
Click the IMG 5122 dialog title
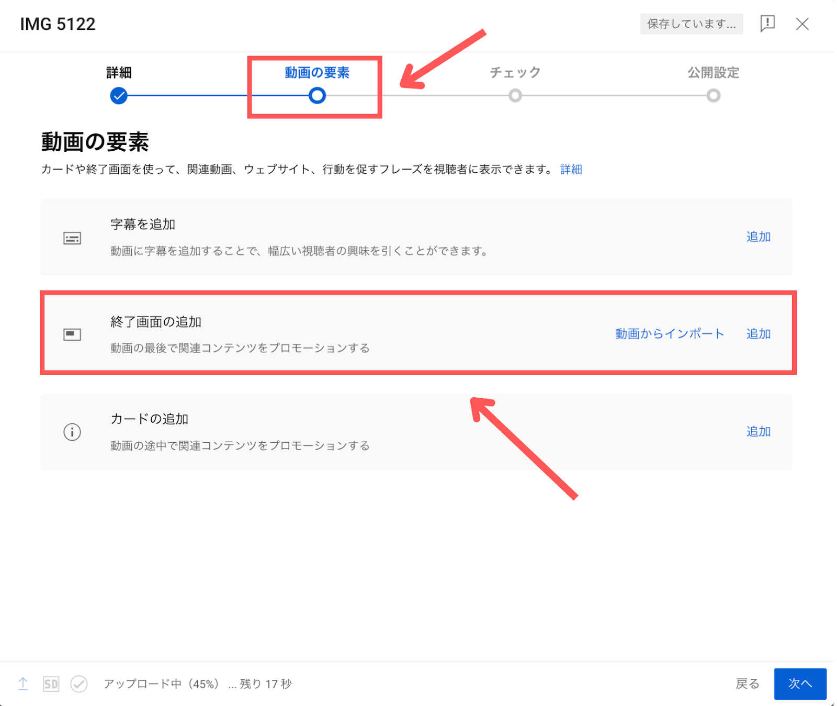pyautogui.click(x=58, y=24)
